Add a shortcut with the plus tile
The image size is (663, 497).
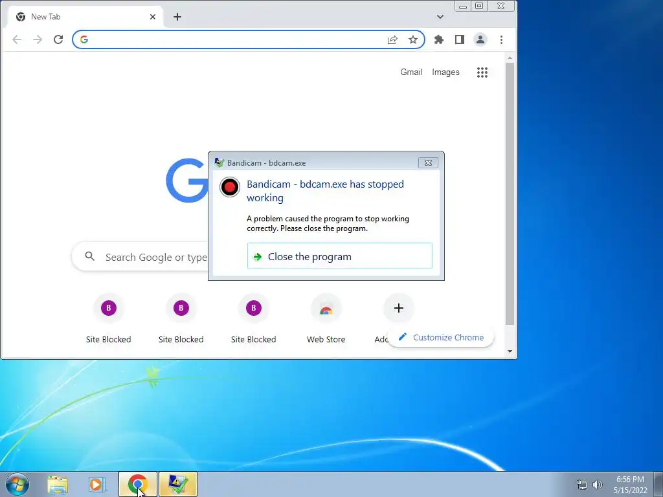pos(399,308)
